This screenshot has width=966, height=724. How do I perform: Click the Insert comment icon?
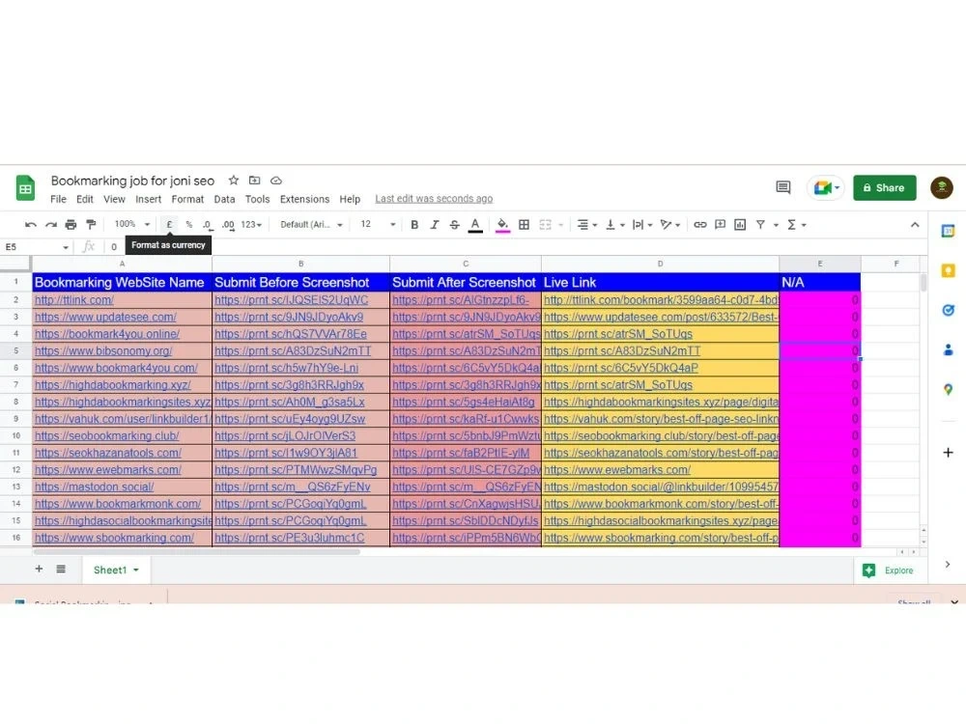[x=721, y=225]
